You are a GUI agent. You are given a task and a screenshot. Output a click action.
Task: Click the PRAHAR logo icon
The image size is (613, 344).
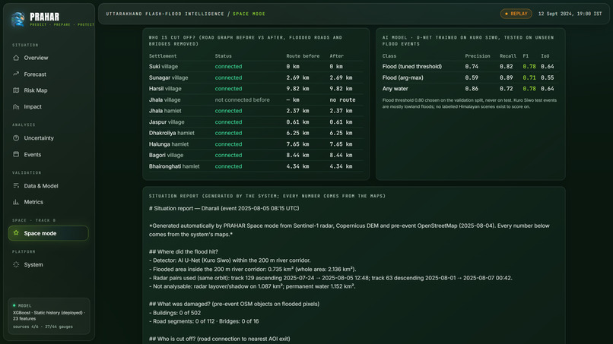click(x=18, y=19)
